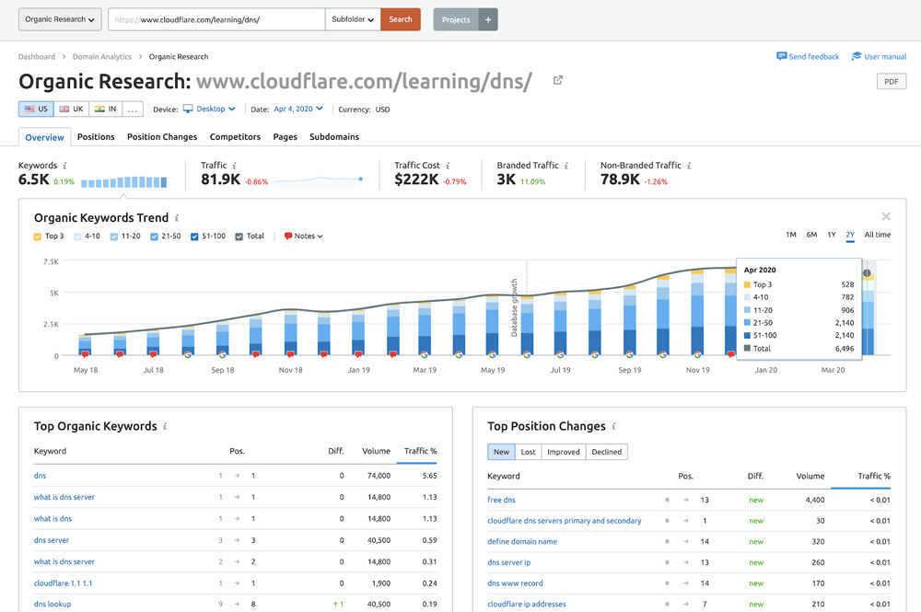Click the Google update marker at Jul 19
This screenshot has width=921, height=612.
pyautogui.click(x=560, y=354)
